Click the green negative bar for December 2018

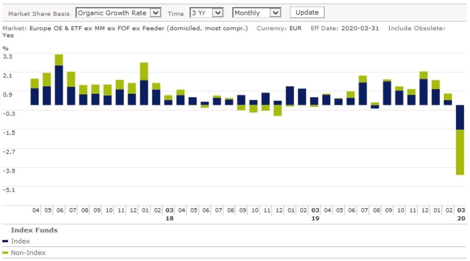(x=277, y=110)
